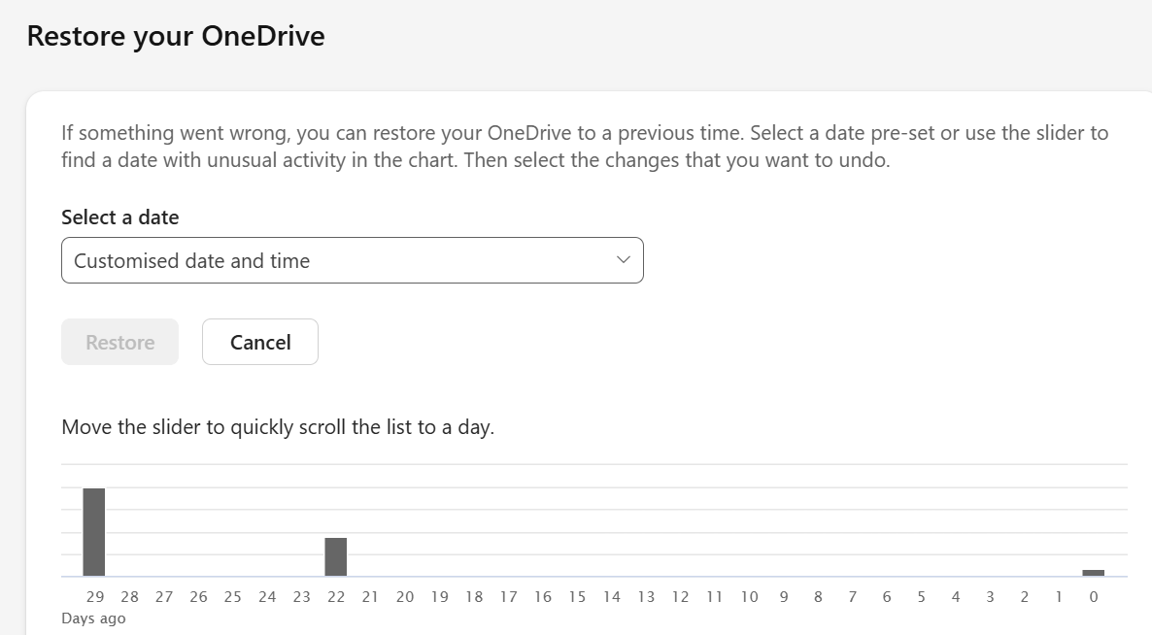Screen dimensions: 1152x635
Task: Click the greyed-out Restore button
Action: 119,342
